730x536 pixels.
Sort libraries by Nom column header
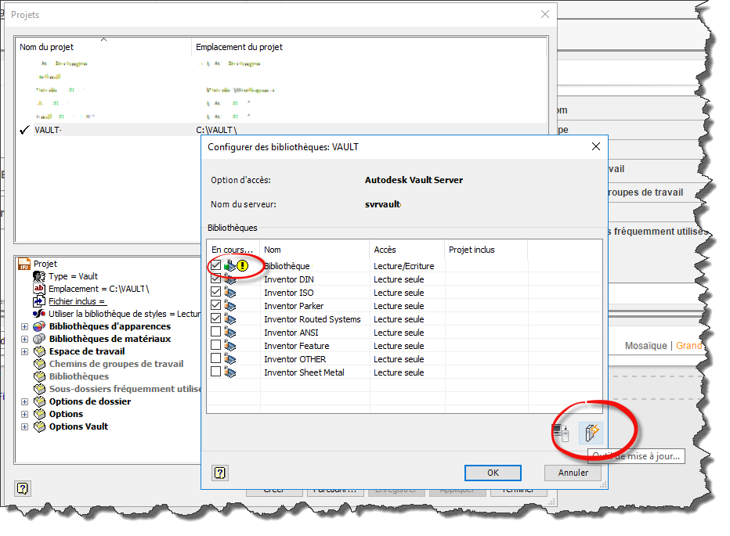(313, 250)
